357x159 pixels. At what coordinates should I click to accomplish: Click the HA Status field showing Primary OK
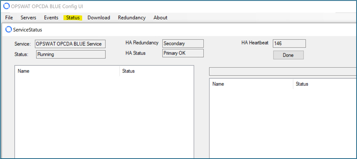[183, 53]
